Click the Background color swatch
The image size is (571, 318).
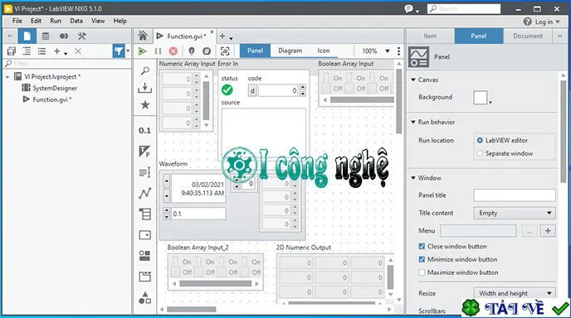pos(480,98)
